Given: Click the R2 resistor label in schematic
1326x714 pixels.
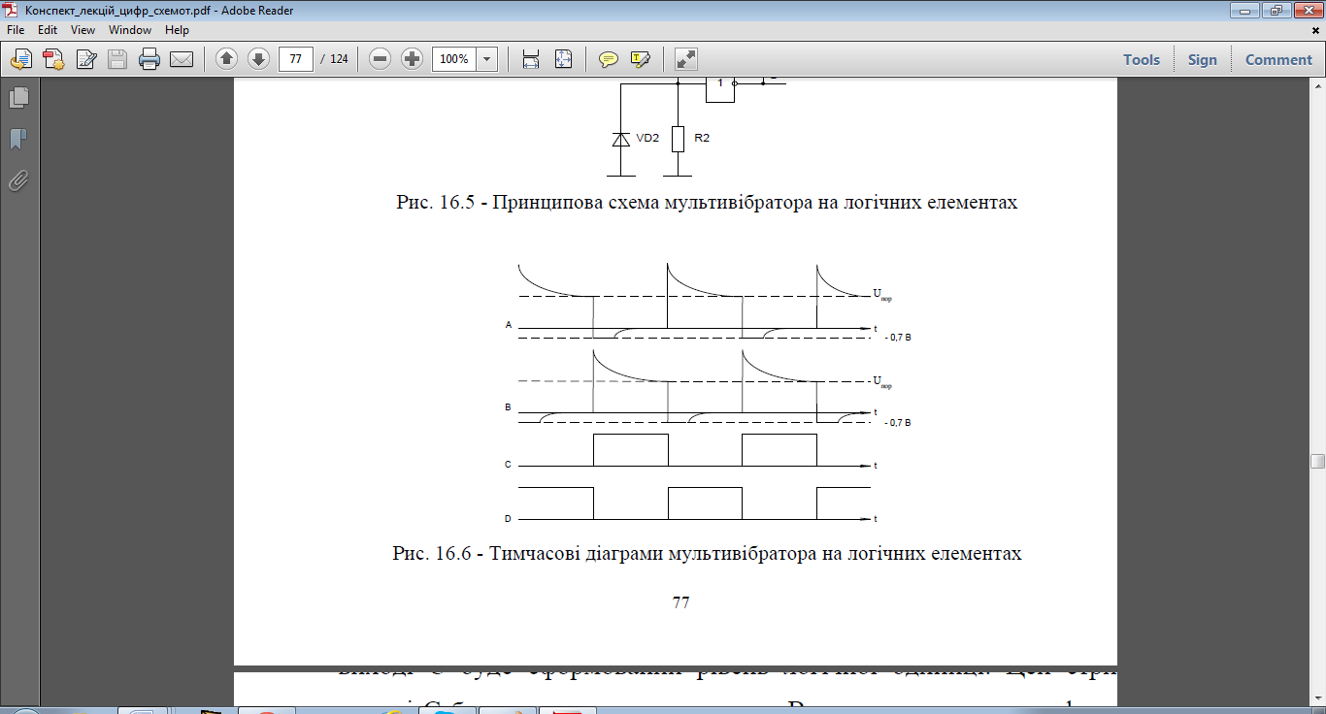Looking at the screenshot, I should point(702,139).
